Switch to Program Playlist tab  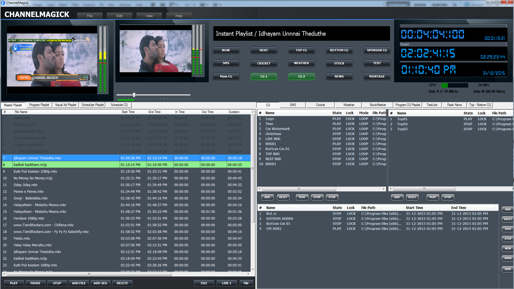tap(39, 105)
